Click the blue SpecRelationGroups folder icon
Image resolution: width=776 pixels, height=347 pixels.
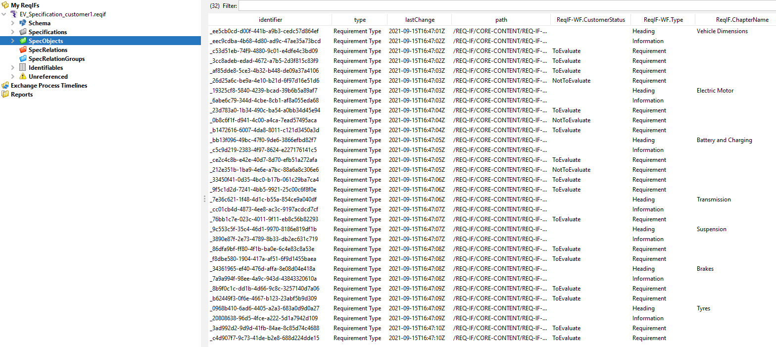pyautogui.click(x=23, y=59)
